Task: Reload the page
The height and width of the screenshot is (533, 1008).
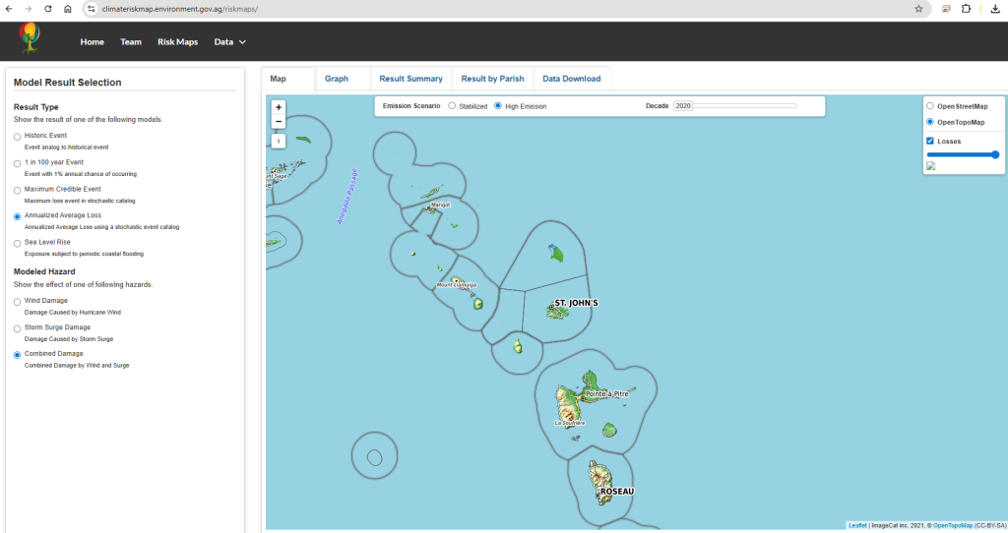Action: [x=48, y=8]
